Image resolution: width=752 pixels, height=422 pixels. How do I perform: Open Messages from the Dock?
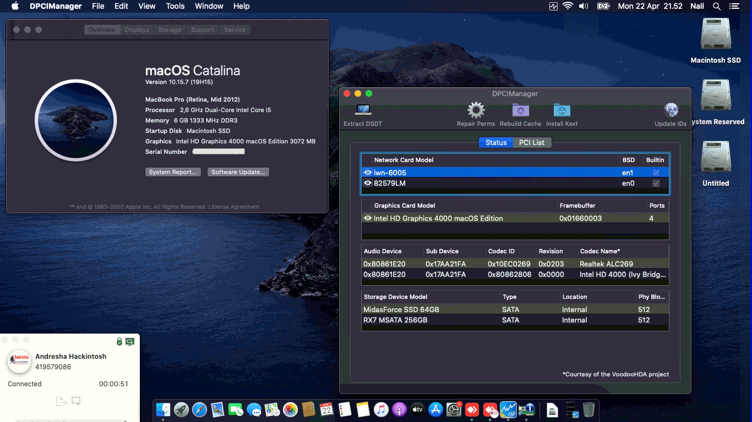point(254,409)
